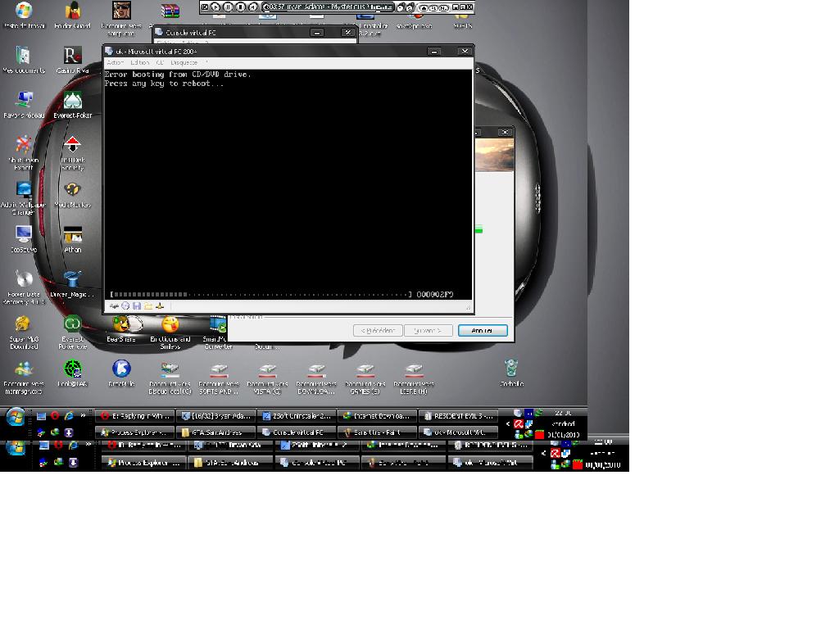Switch to Process Explorer on upper taskbar
839x629 pixels.
point(135,432)
